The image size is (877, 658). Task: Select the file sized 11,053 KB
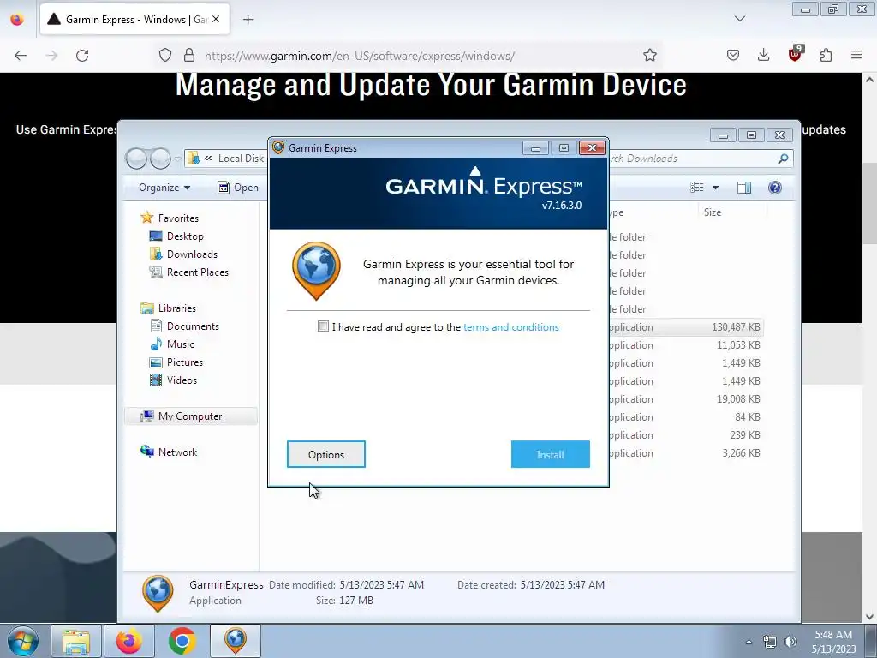686,344
